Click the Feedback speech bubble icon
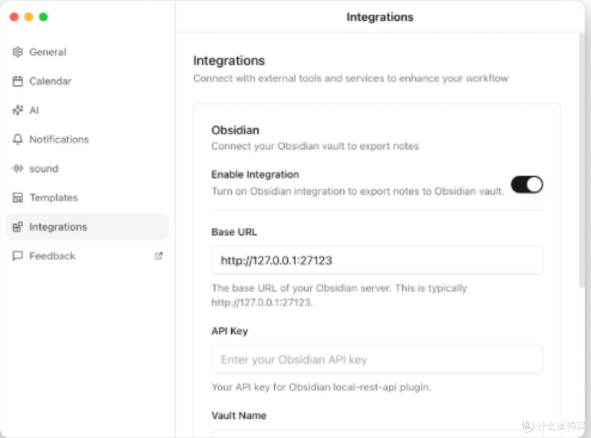Screen dimensions: 591x438 [18, 256]
